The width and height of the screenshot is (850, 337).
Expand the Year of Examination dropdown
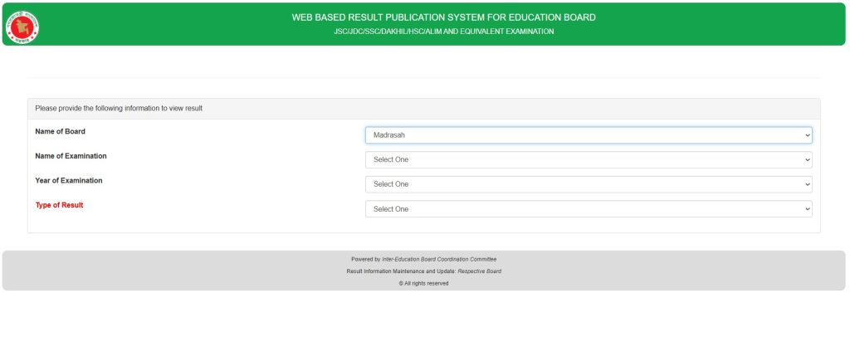(x=589, y=184)
